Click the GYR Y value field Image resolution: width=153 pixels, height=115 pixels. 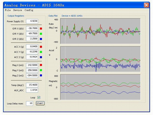point(32,34)
